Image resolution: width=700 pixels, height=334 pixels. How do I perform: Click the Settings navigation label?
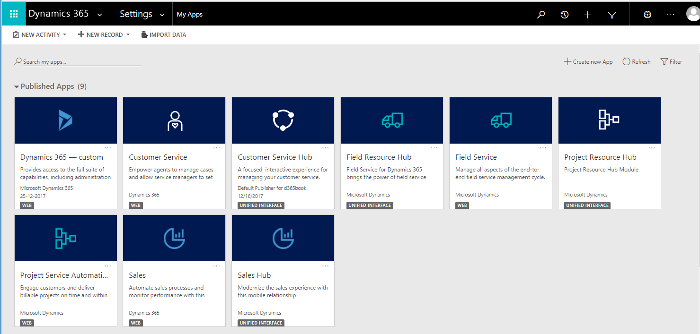(x=136, y=14)
